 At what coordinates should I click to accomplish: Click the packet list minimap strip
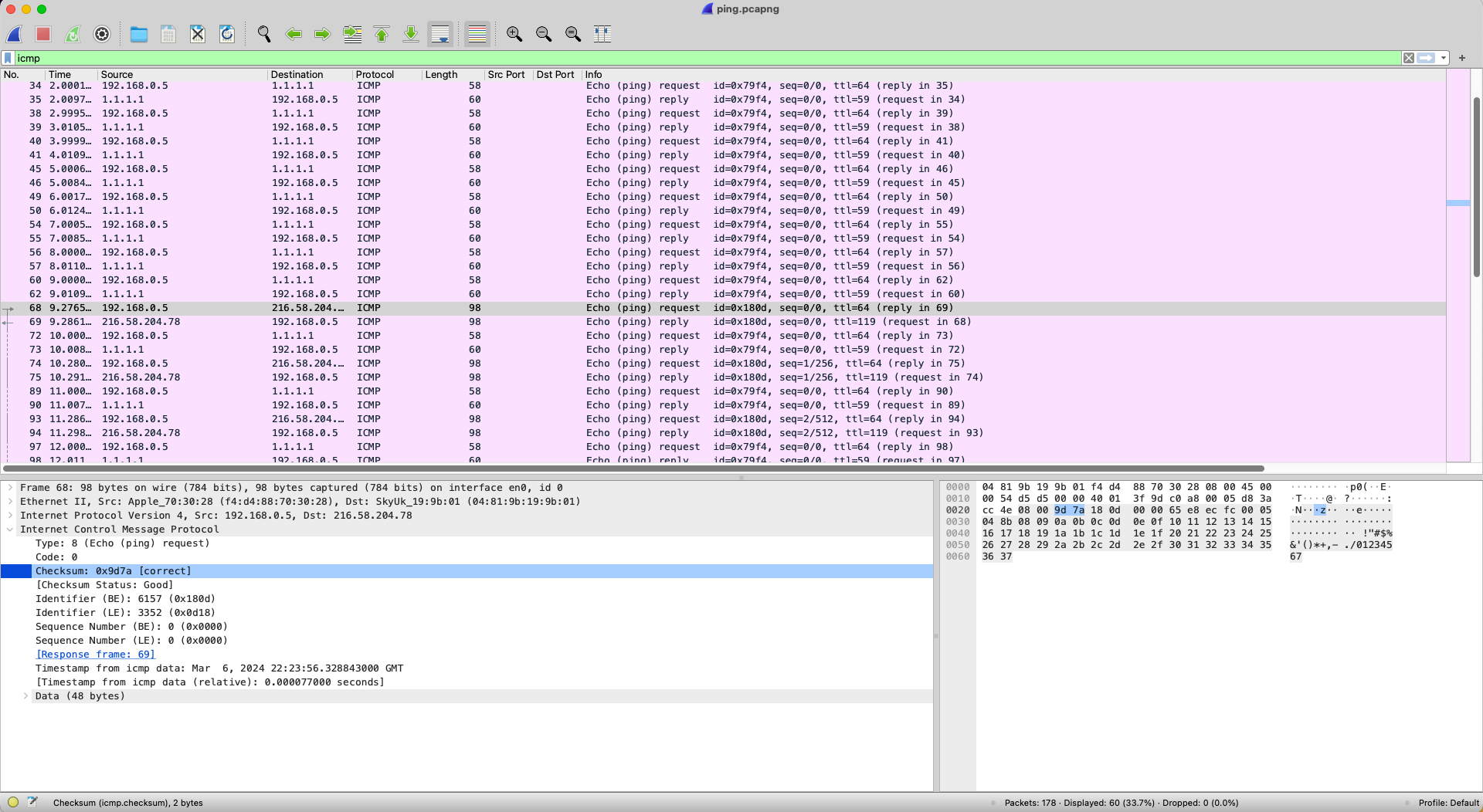(1458, 266)
